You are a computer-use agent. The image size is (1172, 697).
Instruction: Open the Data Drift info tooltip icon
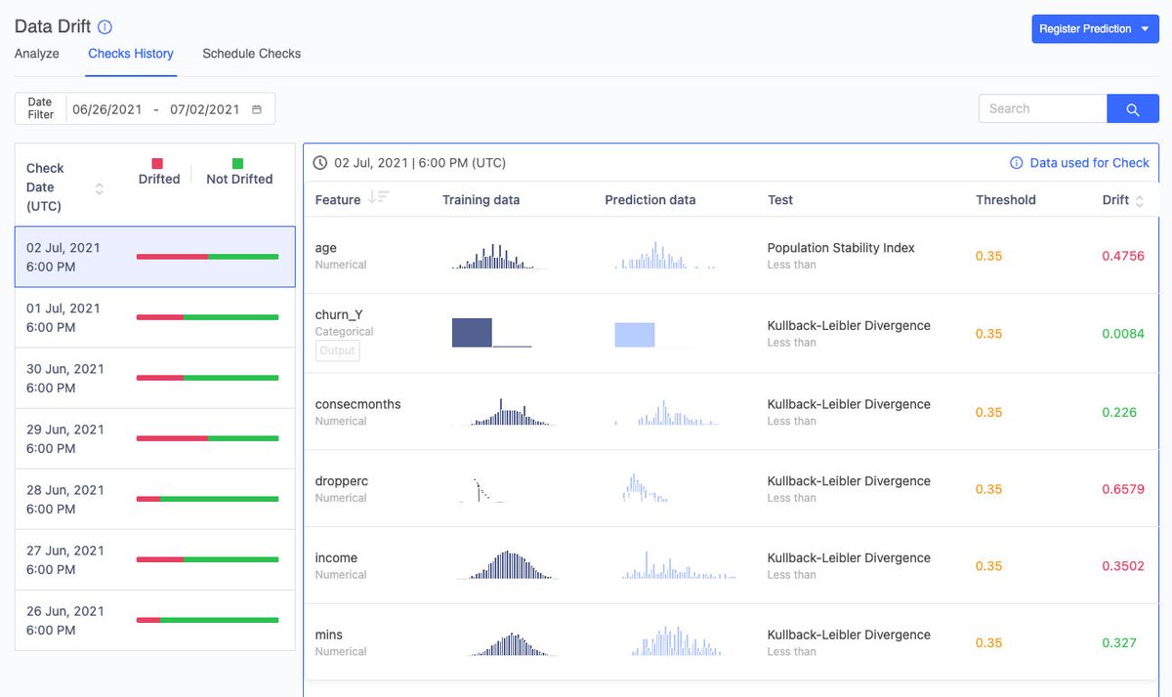tap(106, 26)
